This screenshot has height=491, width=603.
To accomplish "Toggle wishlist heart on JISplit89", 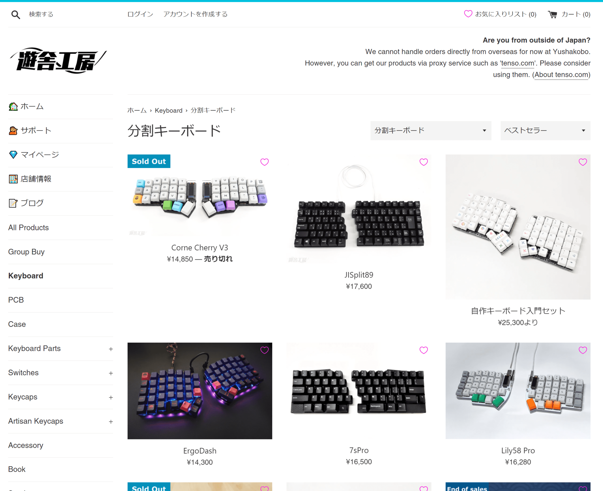I will pyautogui.click(x=423, y=162).
